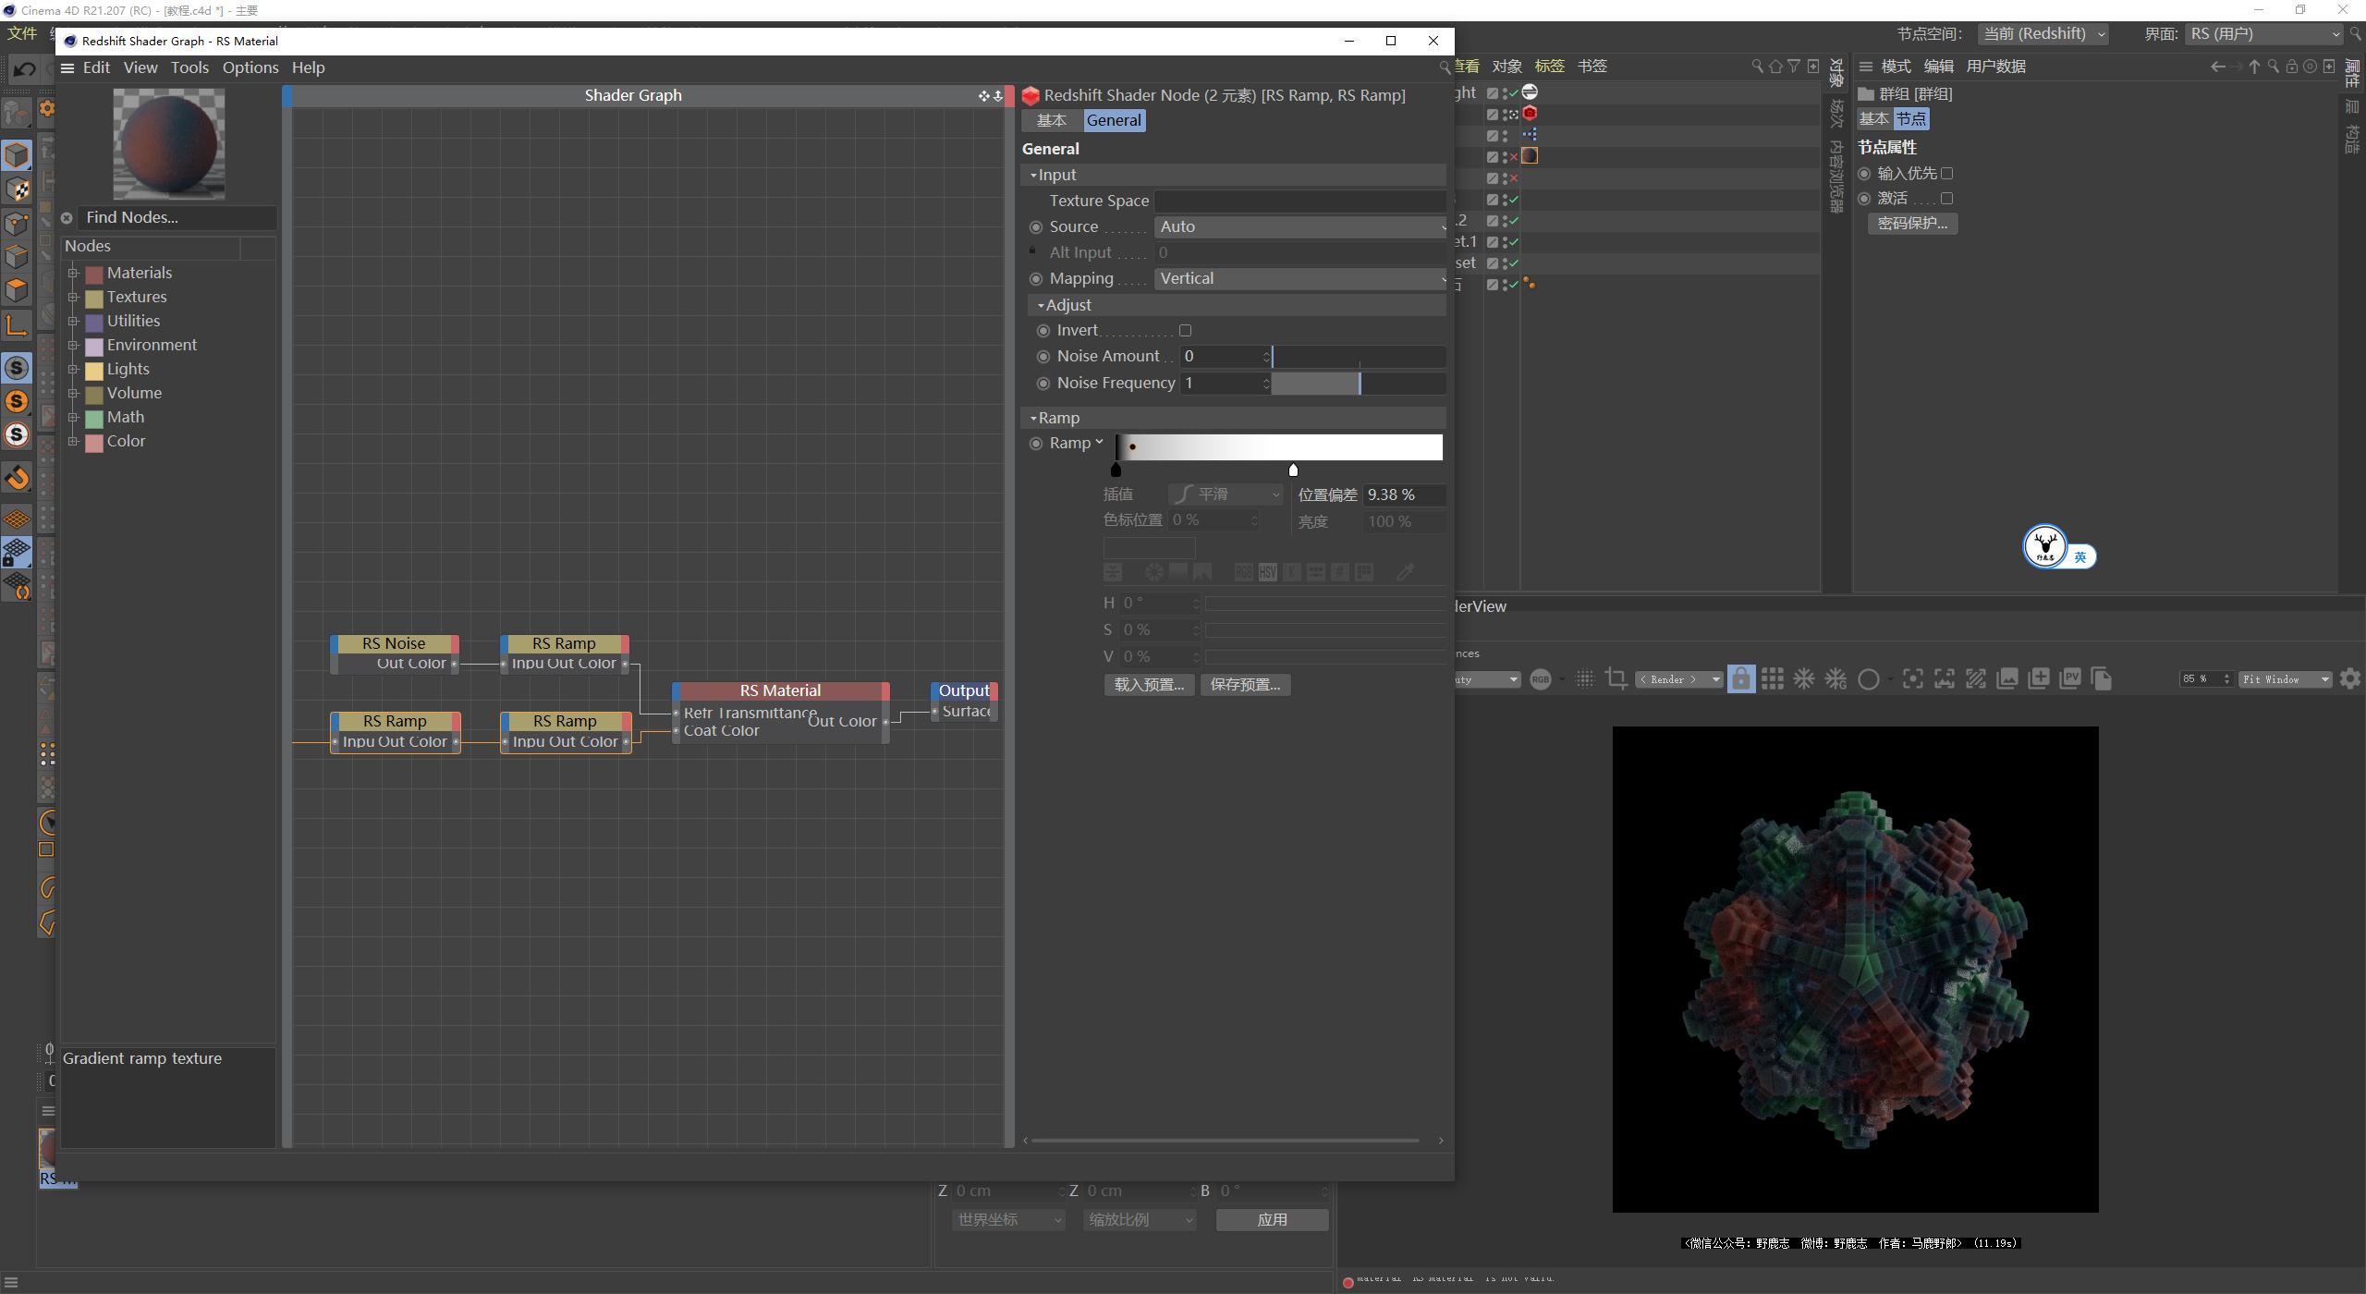Select the cube model mode tool
2366x1294 pixels.
tap(18, 154)
